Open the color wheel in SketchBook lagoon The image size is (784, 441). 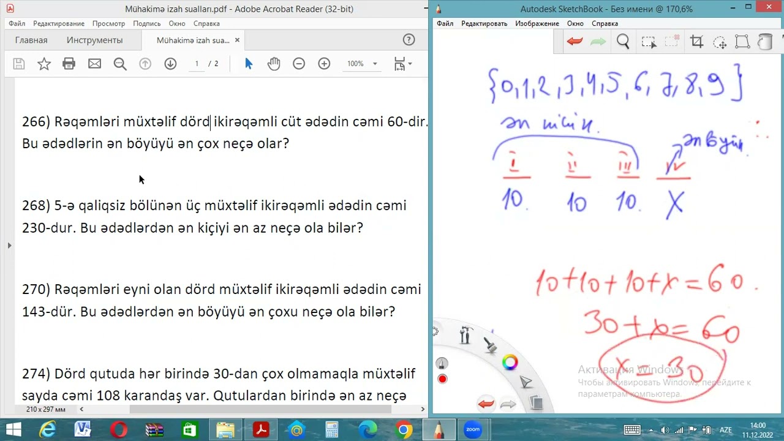510,363
